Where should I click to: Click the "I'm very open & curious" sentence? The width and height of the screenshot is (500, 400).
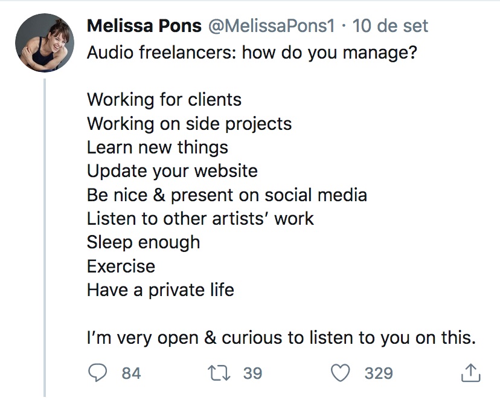point(281,338)
